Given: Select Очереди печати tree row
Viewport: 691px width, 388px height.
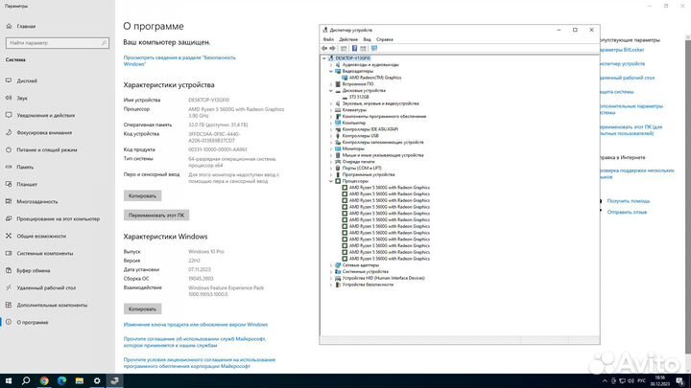Looking at the screenshot, I should (358, 162).
